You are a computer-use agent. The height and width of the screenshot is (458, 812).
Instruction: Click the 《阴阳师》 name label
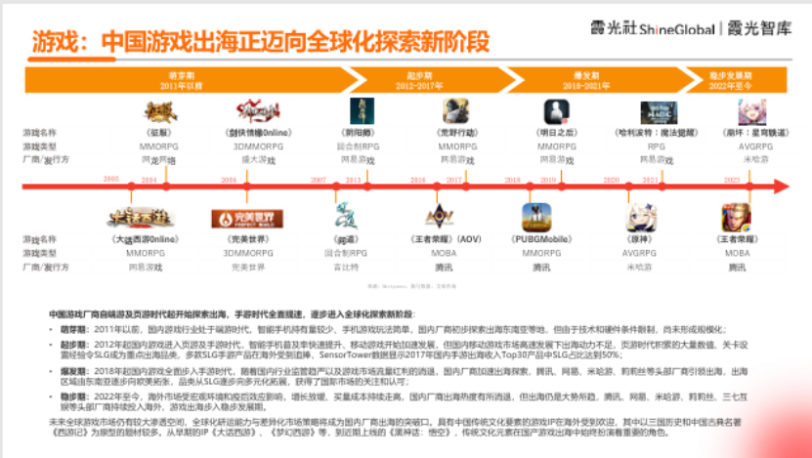[x=358, y=133]
